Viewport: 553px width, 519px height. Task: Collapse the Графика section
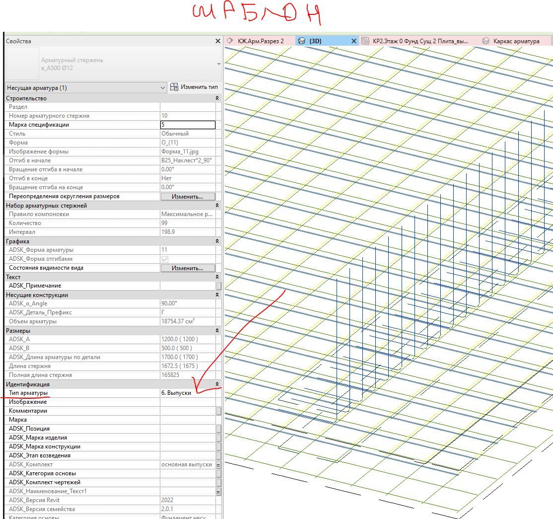pyautogui.click(x=217, y=241)
